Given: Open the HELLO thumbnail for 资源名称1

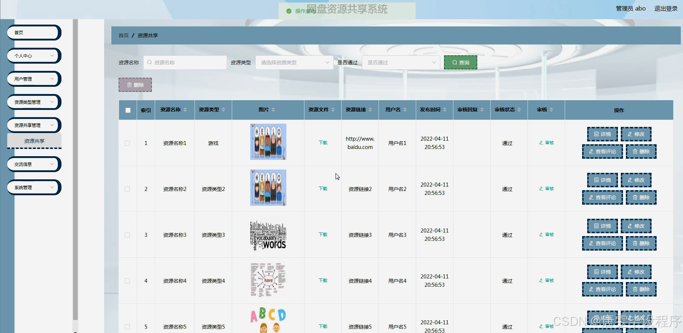Looking at the screenshot, I should [x=268, y=142].
